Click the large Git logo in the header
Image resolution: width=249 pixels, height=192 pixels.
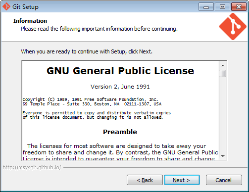233,26
